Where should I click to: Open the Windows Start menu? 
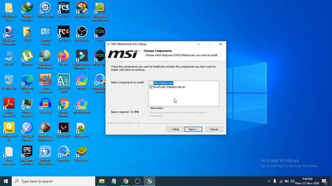6,181
